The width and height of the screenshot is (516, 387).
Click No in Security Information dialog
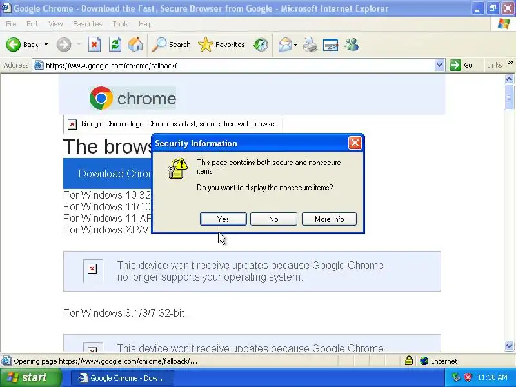[x=273, y=219]
